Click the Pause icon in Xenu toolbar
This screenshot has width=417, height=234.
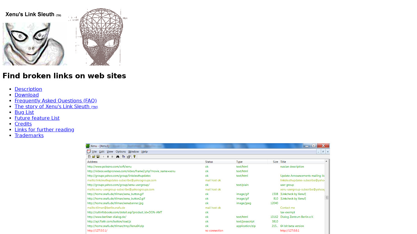[108, 157]
